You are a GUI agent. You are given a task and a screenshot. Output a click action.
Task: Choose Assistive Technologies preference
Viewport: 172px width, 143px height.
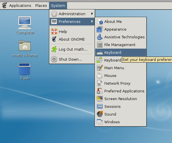(x=124, y=37)
